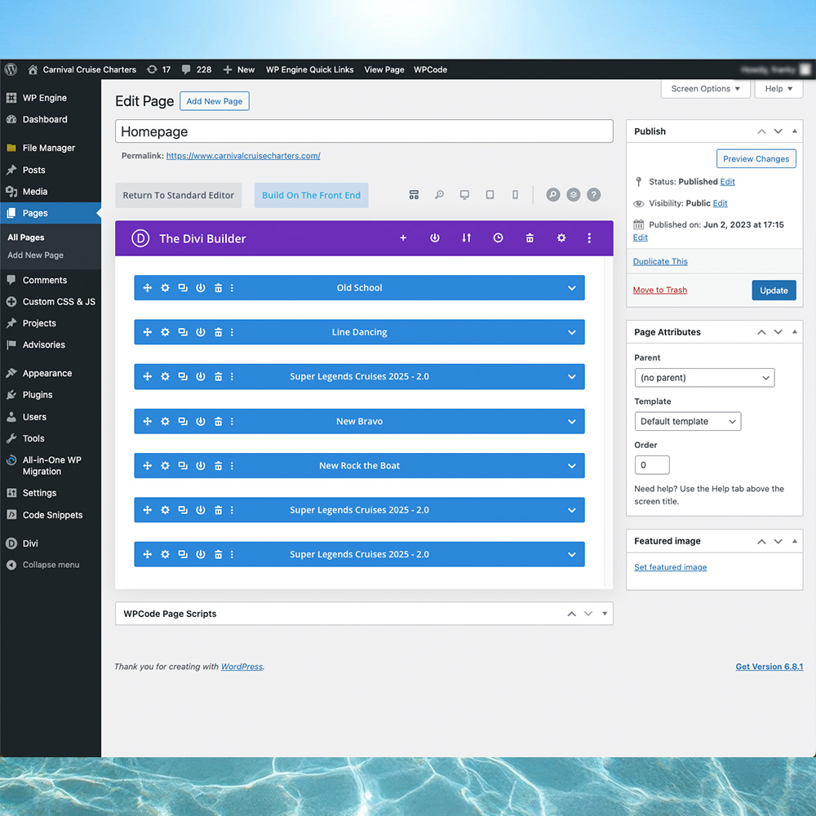Click the Homepage title input field
Screen dimensions: 816x816
(x=364, y=131)
